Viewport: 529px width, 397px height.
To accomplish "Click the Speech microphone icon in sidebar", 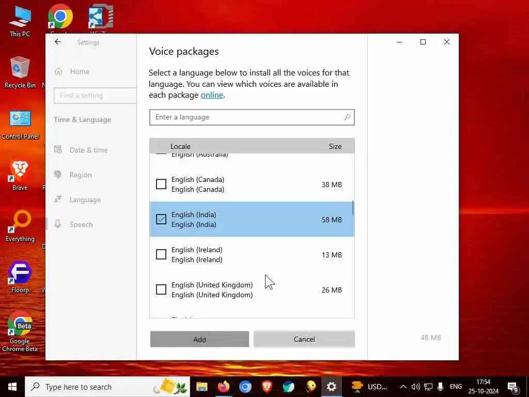I will coord(58,224).
